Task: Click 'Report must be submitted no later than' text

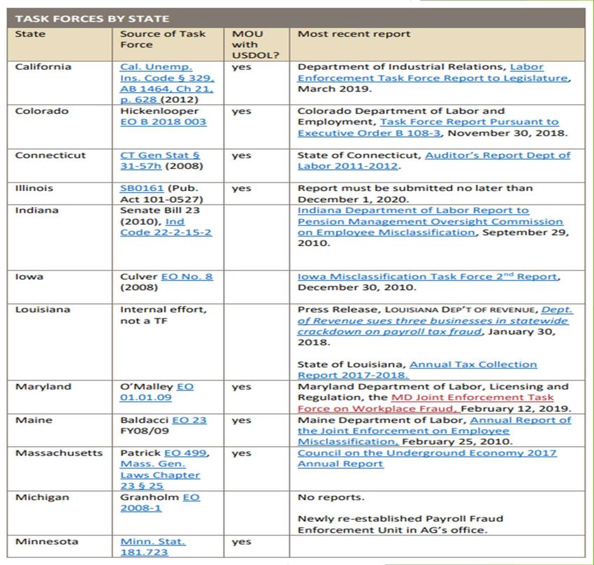Action: pyautogui.click(x=415, y=188)
